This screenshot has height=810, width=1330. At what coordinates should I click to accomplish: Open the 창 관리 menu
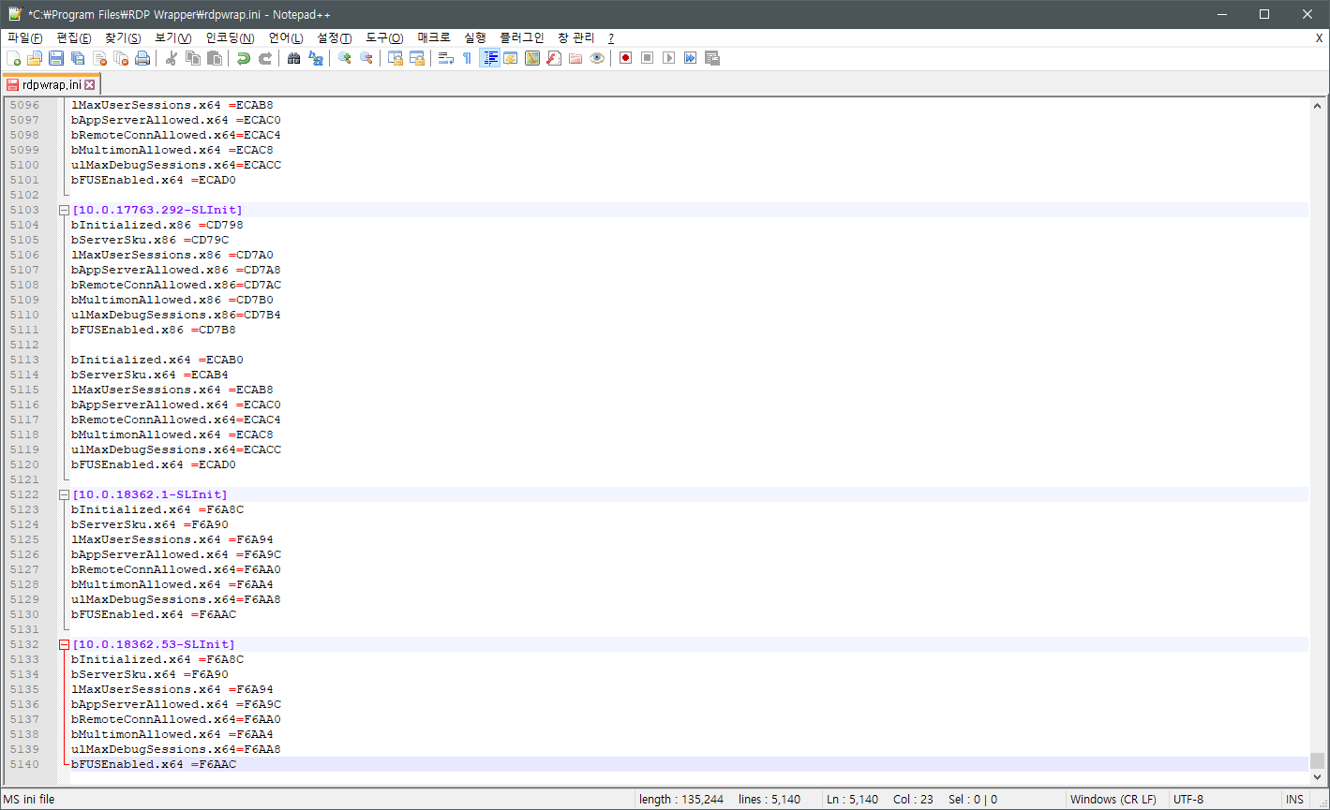[576, 37]
